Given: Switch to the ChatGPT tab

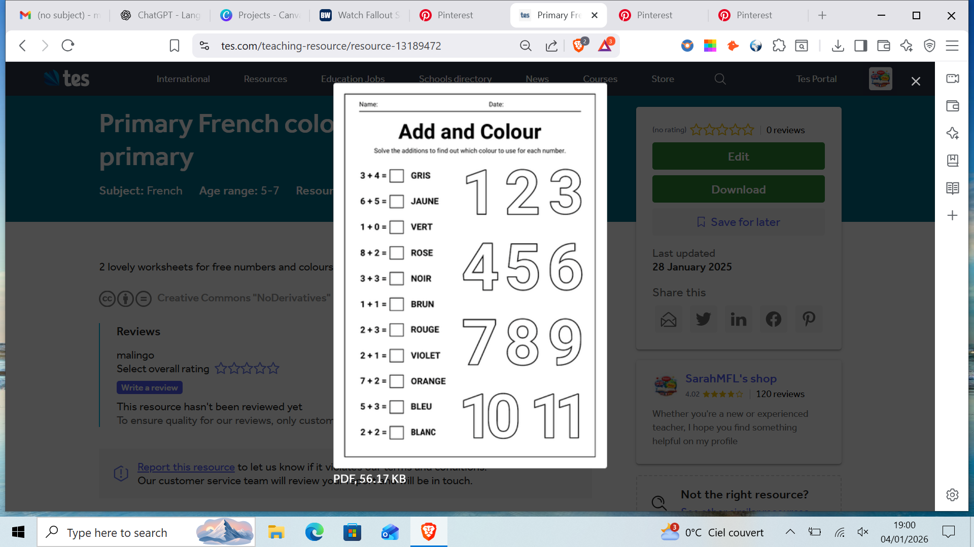Looking at the screenshot, I should 159,15.
